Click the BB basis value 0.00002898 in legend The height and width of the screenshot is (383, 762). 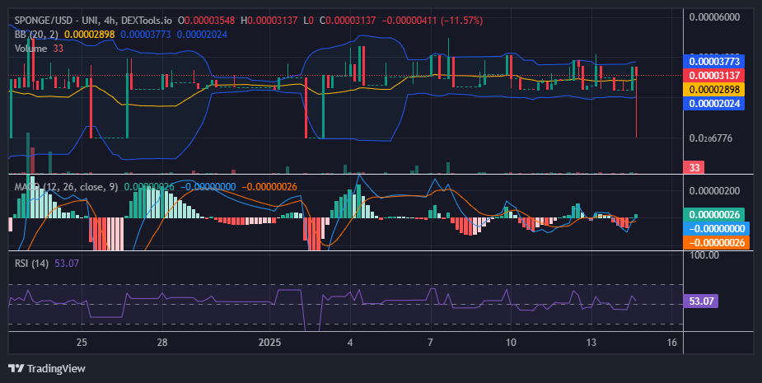coord(90,35)
